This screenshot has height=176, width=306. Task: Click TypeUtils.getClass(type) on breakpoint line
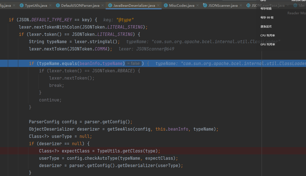128,151
